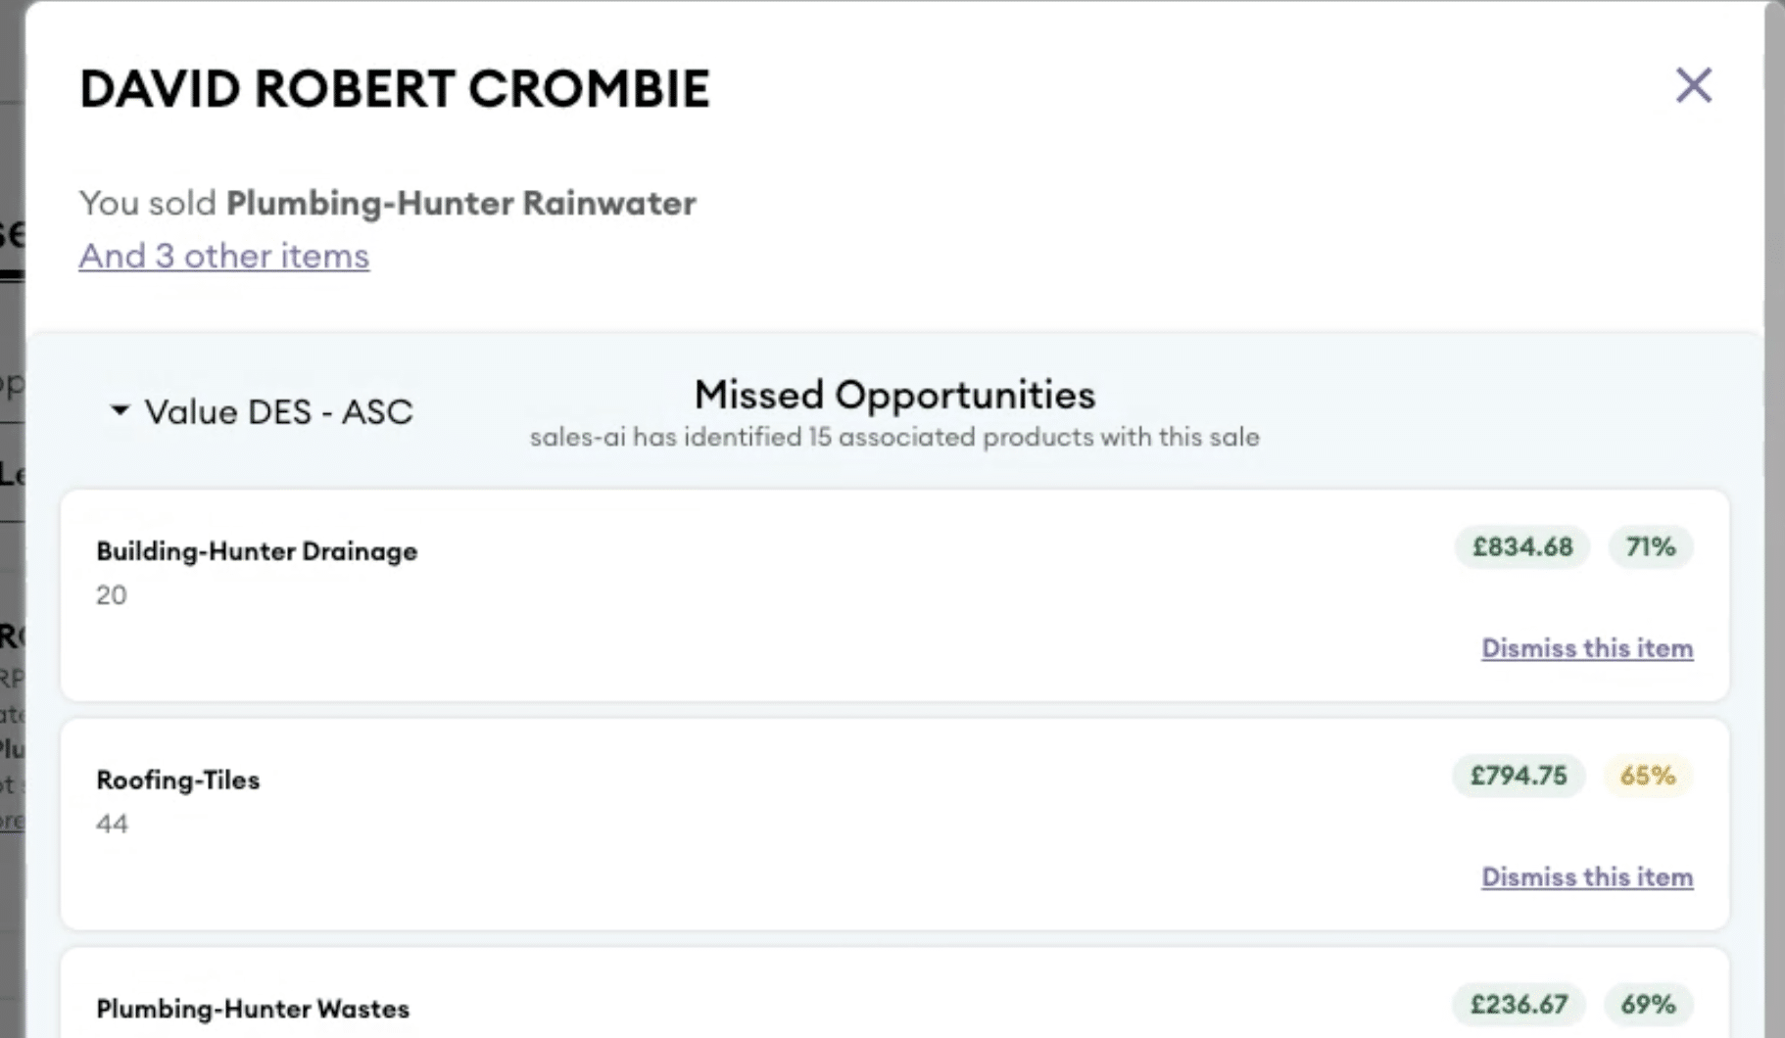Open the Value DES - ASC sort dropdown

(262, 411)
